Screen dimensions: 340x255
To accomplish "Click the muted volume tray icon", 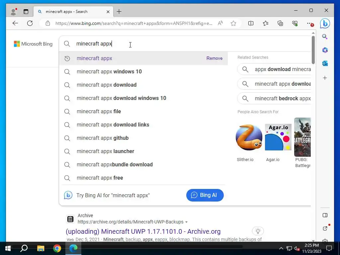I will pyautogui.click(x=297, y=248).
